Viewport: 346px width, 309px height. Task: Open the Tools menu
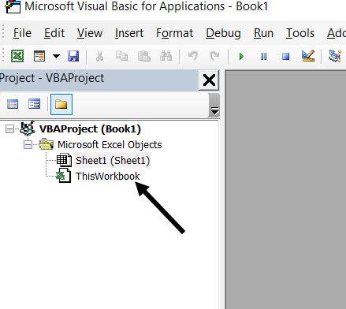300,33
